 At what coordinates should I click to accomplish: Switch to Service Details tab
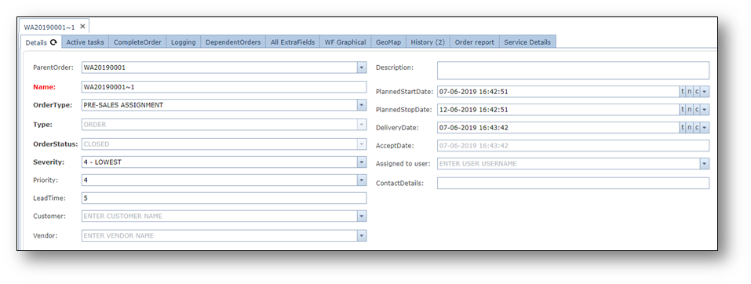tap(527, 42)
